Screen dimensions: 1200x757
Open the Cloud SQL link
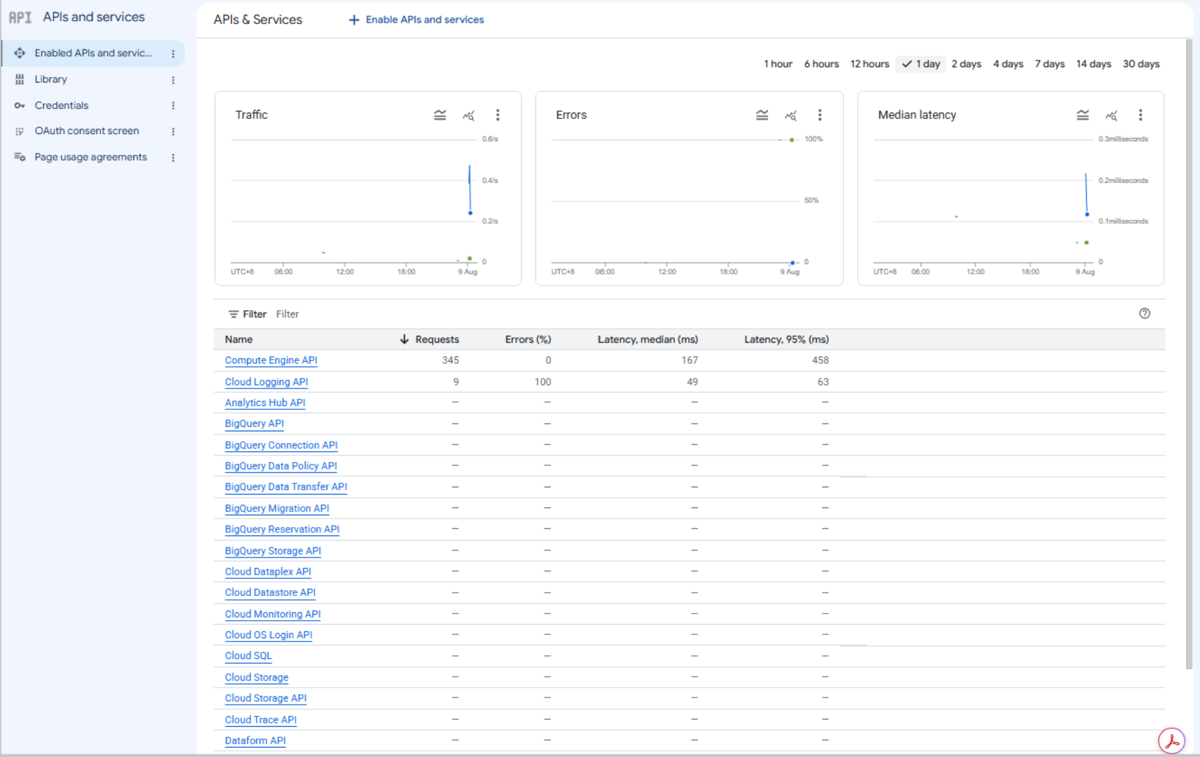[248, 656]
